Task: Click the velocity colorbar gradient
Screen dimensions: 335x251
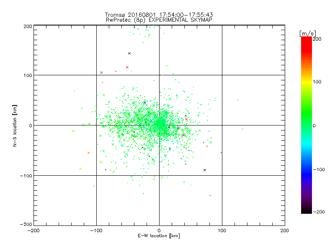Action: pos(307,125)
